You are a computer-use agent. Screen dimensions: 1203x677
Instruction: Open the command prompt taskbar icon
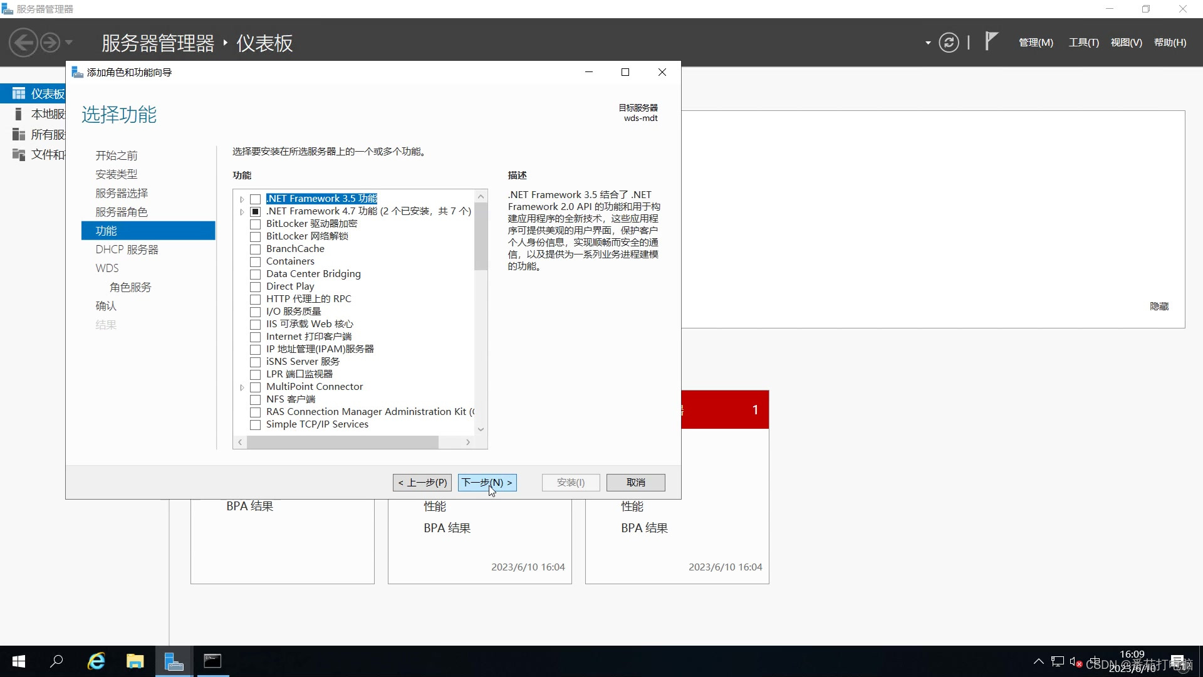click(212, 661)
